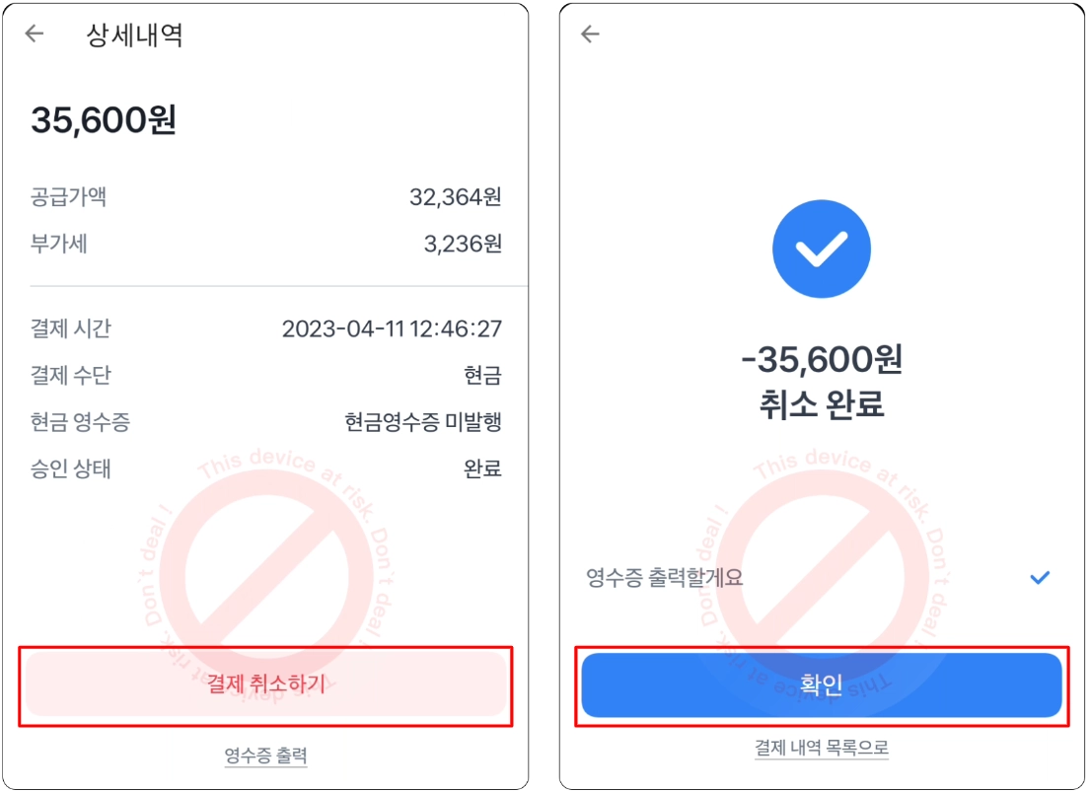The height and width of the screenshot is (792, 1089).
Task: Tap the 영수증 출력할게요 label text
Action: pyautogui.click(x=664, y=578)
